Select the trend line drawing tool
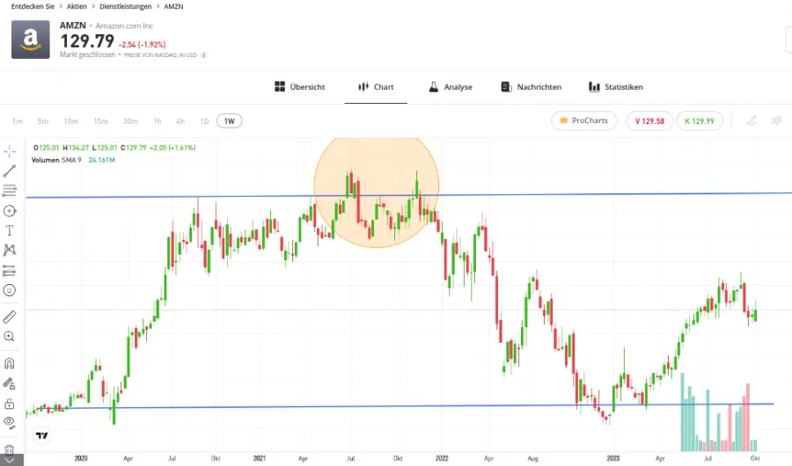The height and width of the screenshot is (466, 792). (10, 171)
